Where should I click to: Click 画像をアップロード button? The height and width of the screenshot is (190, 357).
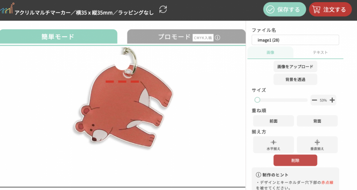pos(295,67)
